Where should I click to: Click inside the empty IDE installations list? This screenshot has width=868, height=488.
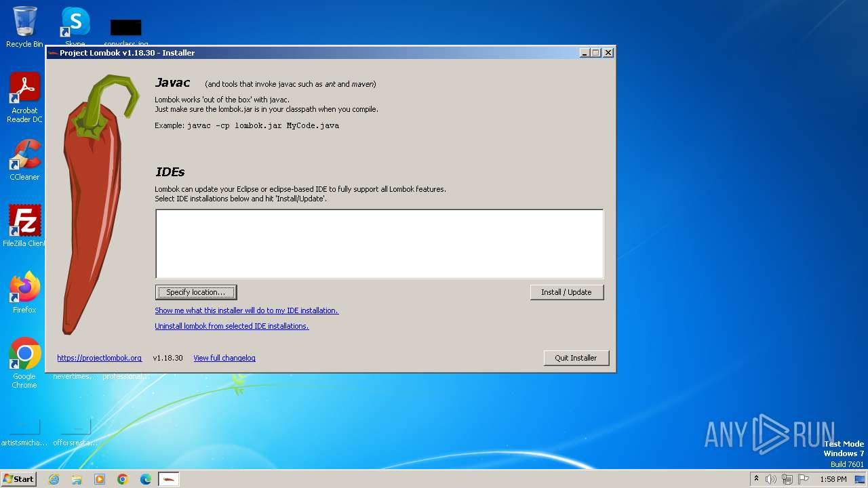[379, 244]
